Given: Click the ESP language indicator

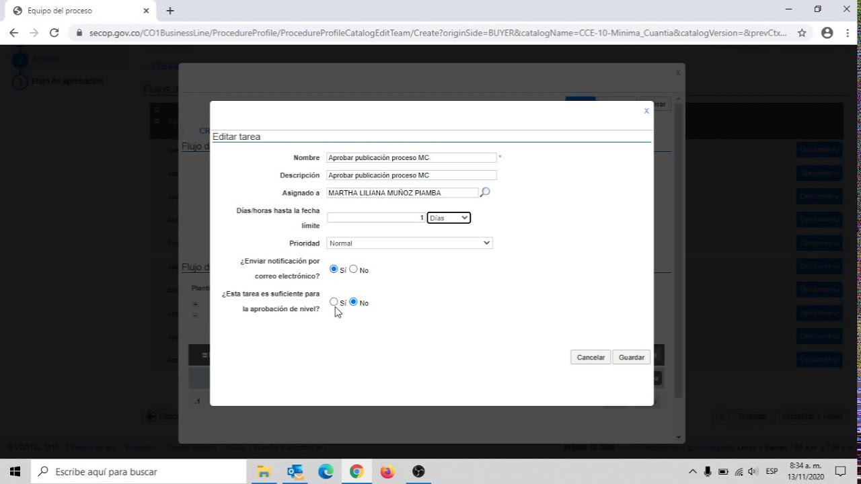Looking at the screenshot, I should click(772, 471).
